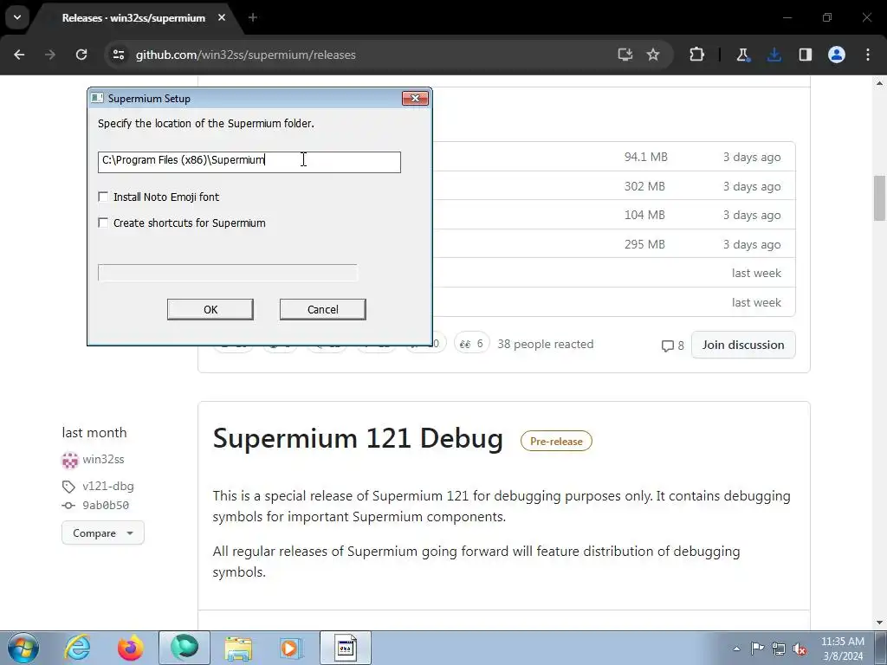Open the 8 comments discussion icon
Screen dimensions: 887x665
click(672, 345)
